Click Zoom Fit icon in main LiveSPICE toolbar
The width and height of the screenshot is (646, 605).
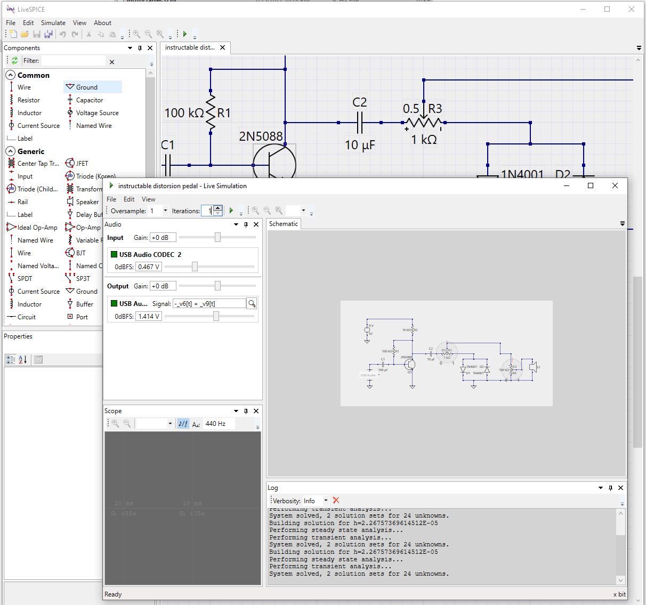[x=160, y=34]
